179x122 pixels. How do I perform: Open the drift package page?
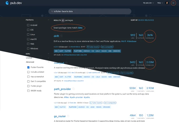click(x=56, y=36)
